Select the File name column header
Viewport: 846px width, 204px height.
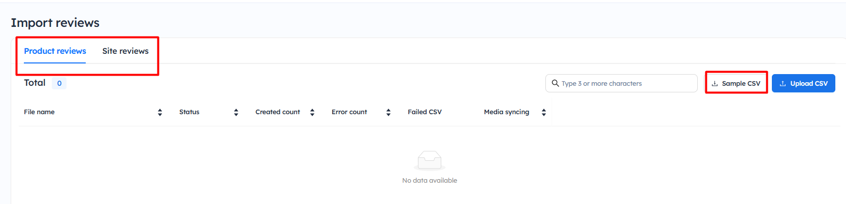(39, 112)
